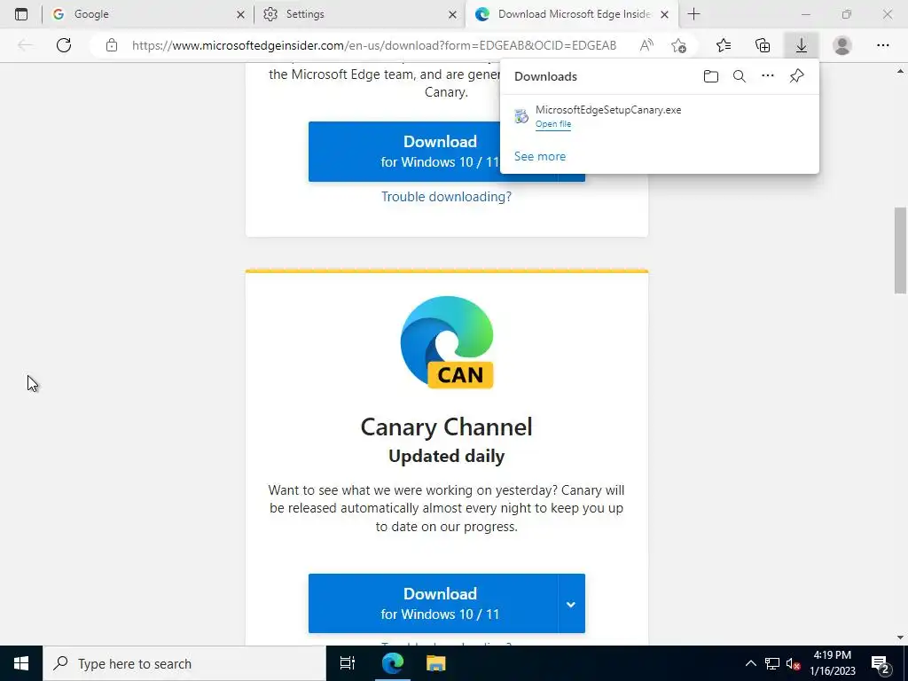
Task: Close the Settings tab
Action: pyautogui.click(x=453, y=14)
